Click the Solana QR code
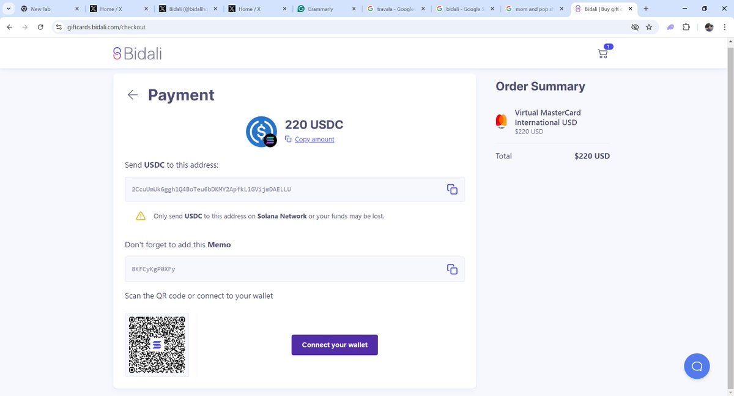Screen dimensions: 734x396 (x=157, y=345)
